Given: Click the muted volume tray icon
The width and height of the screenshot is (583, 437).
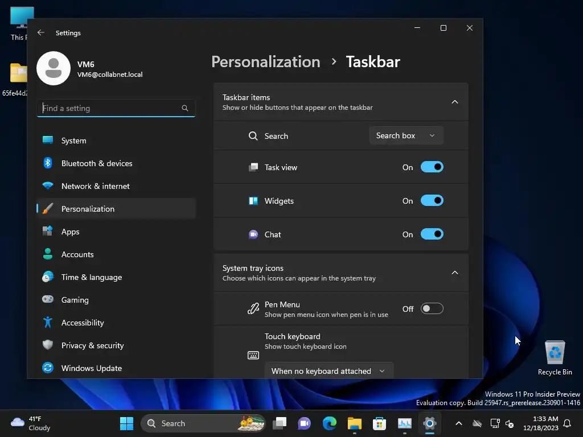Looking at the screenshot, I should [x=510, y=423].
